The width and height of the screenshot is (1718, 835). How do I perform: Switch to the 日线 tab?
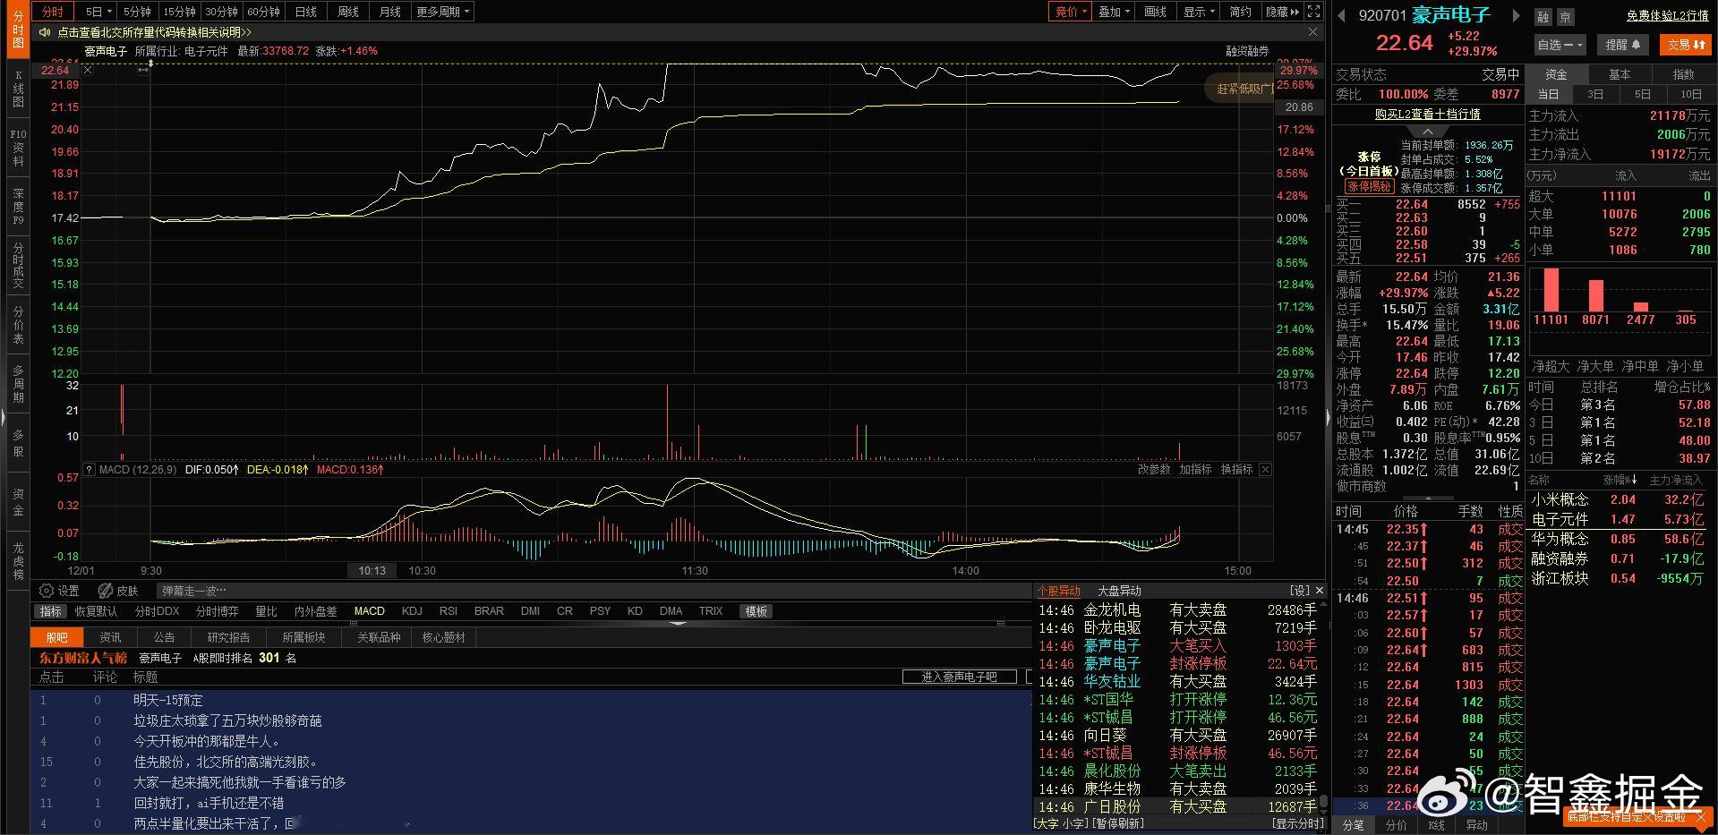(305, 12)
